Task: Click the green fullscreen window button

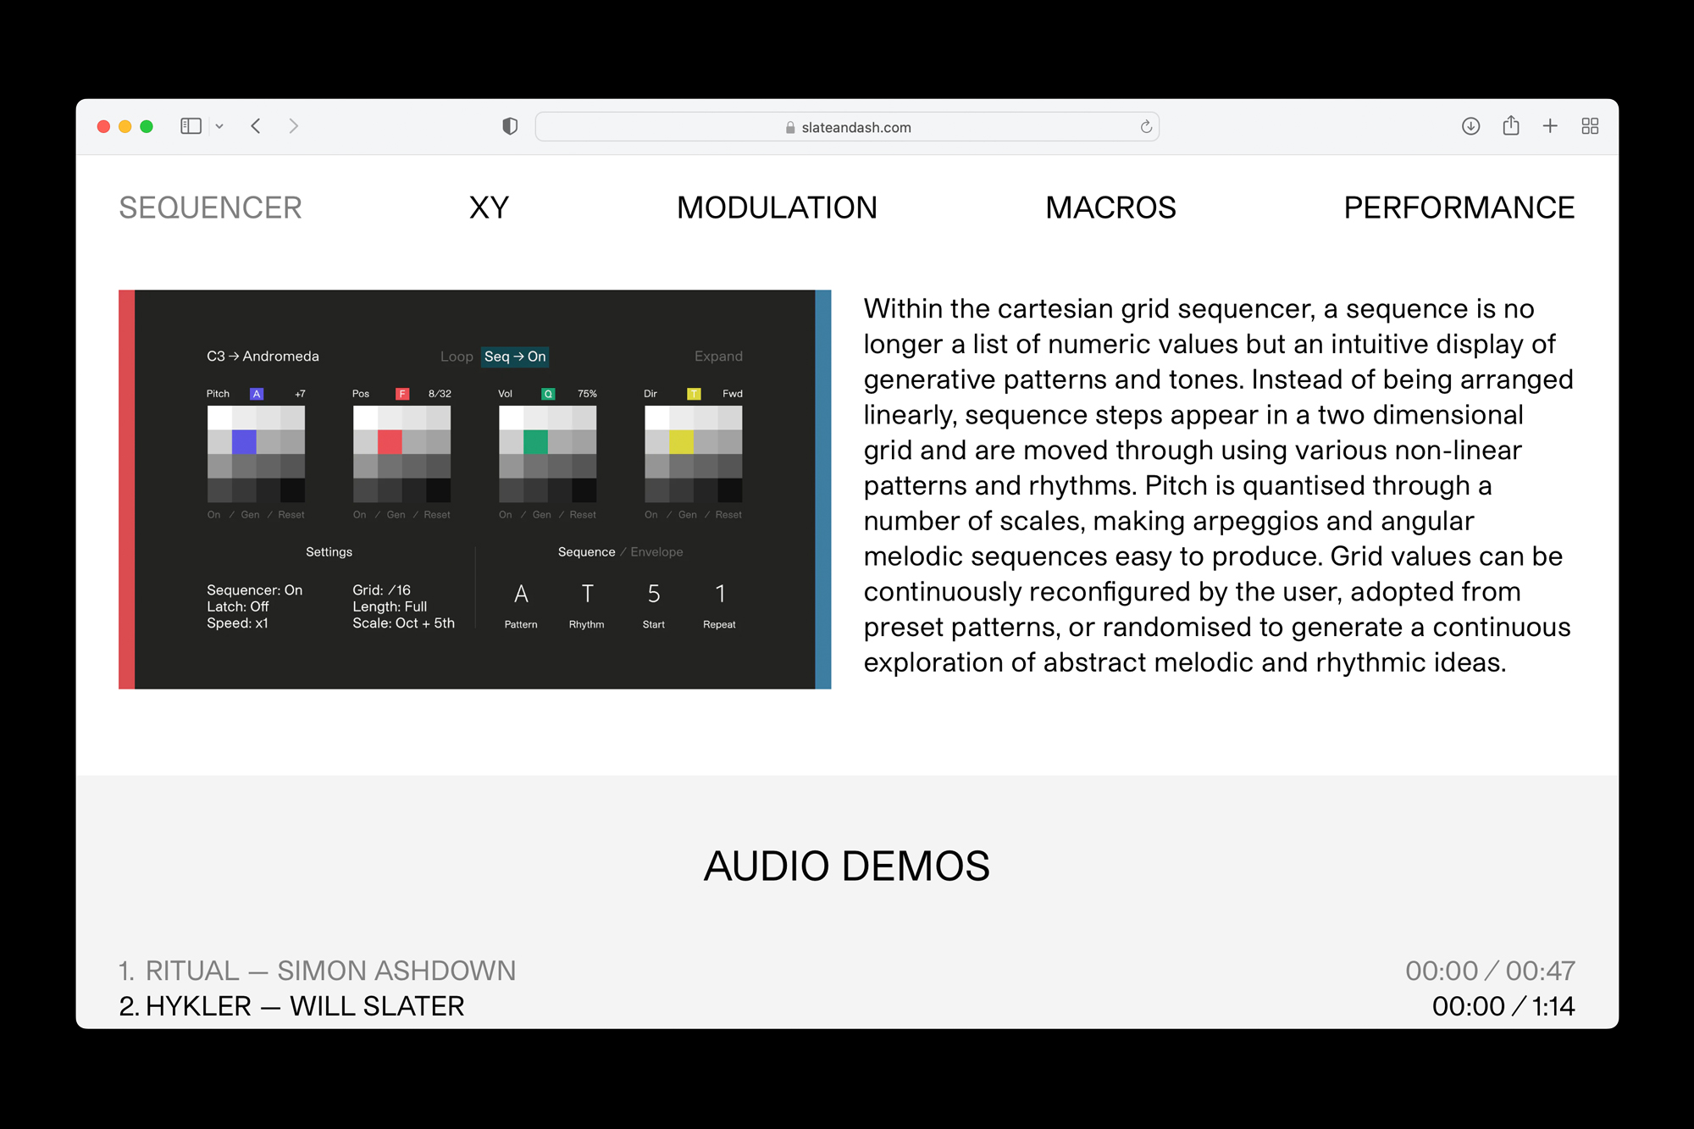Action: coord(147,126)
